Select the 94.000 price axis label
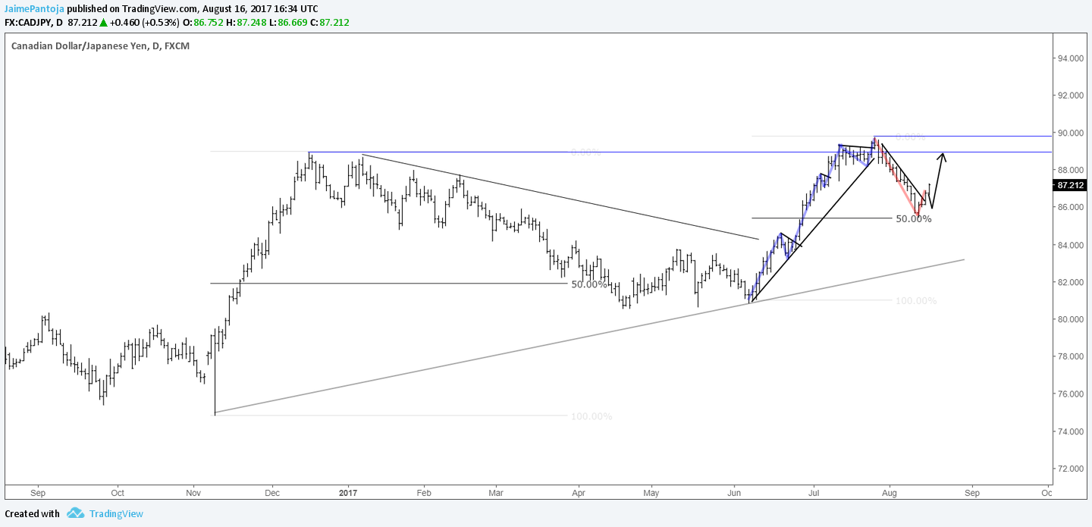The image size is (1092, 527). click(x=1071, y=58)
